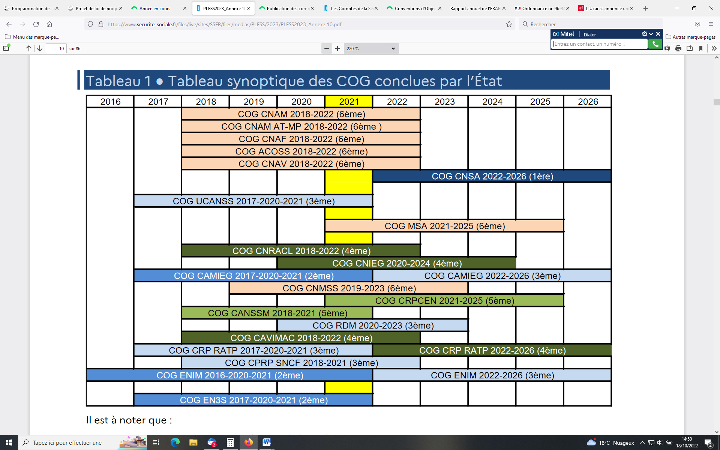The height and width of the screenshot is (450, 720).
Task: Switch to the Année en cours tab
Action: [x=155, y=8]
